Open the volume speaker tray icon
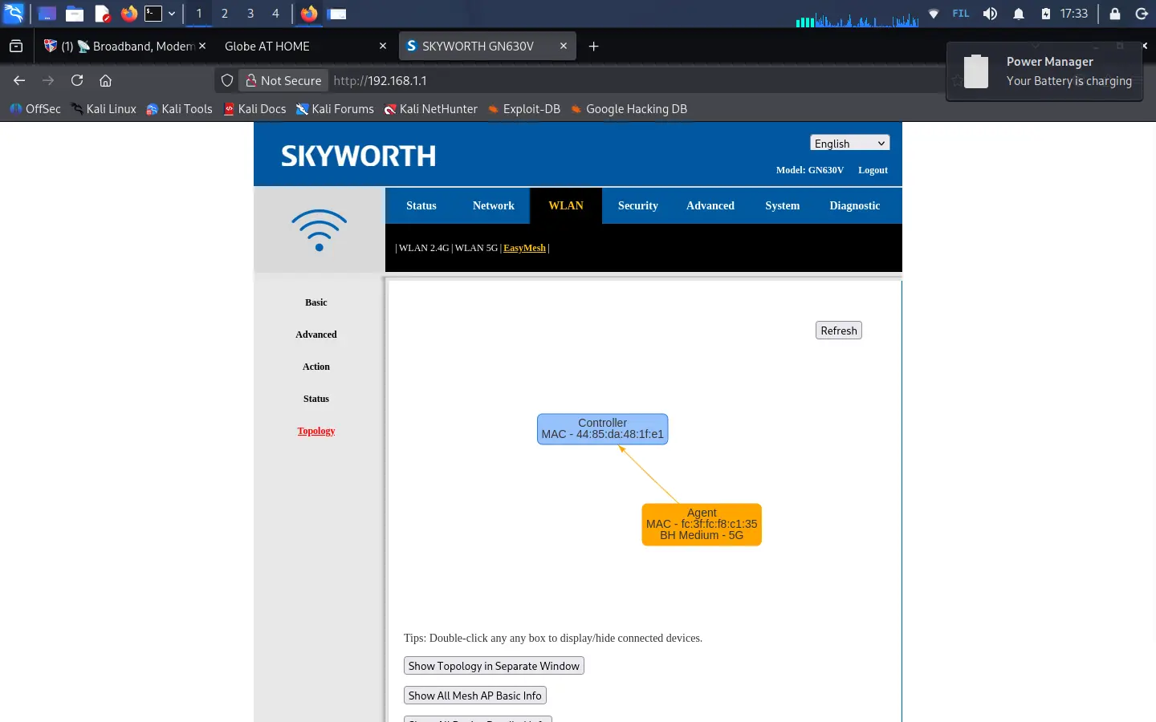This screenshot has width=1156, height=722. [990, 14]
